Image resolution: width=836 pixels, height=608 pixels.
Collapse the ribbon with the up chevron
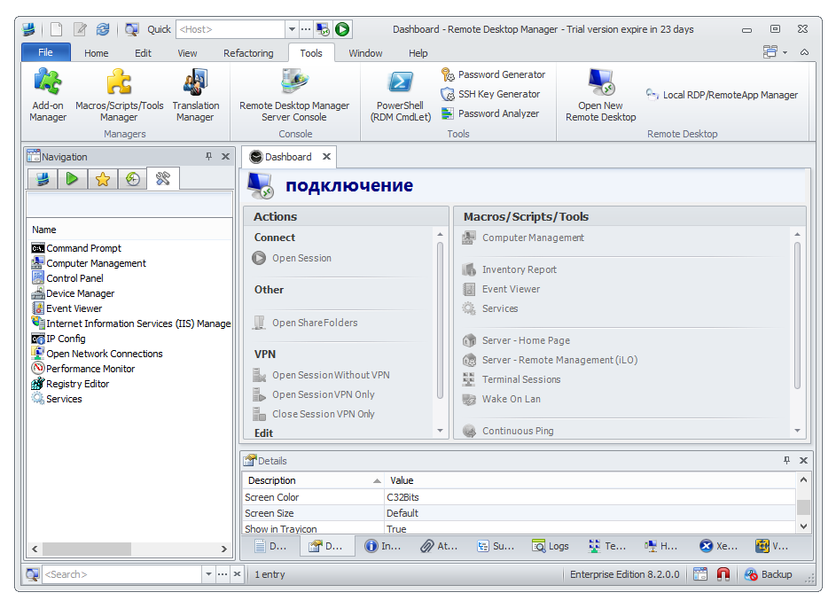click(x=805, y=52)
